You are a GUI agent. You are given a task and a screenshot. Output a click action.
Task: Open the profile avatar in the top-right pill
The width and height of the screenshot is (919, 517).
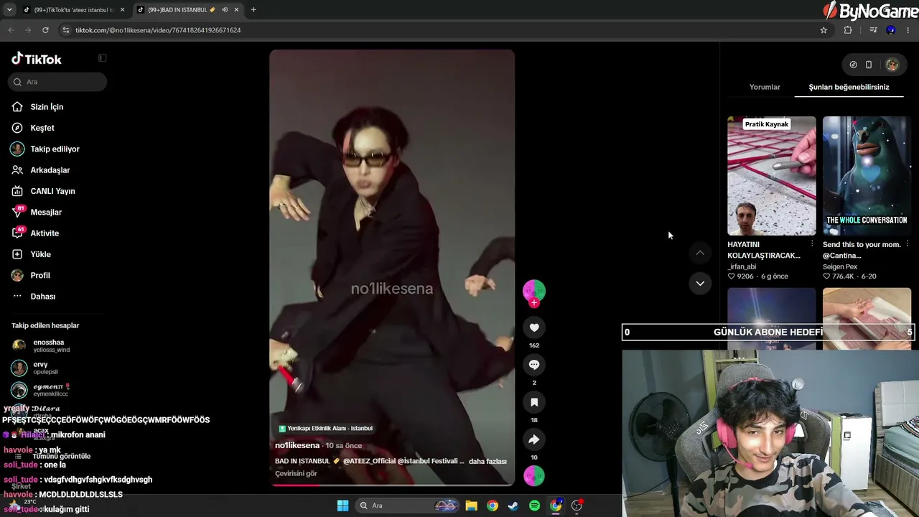(892, 65)
